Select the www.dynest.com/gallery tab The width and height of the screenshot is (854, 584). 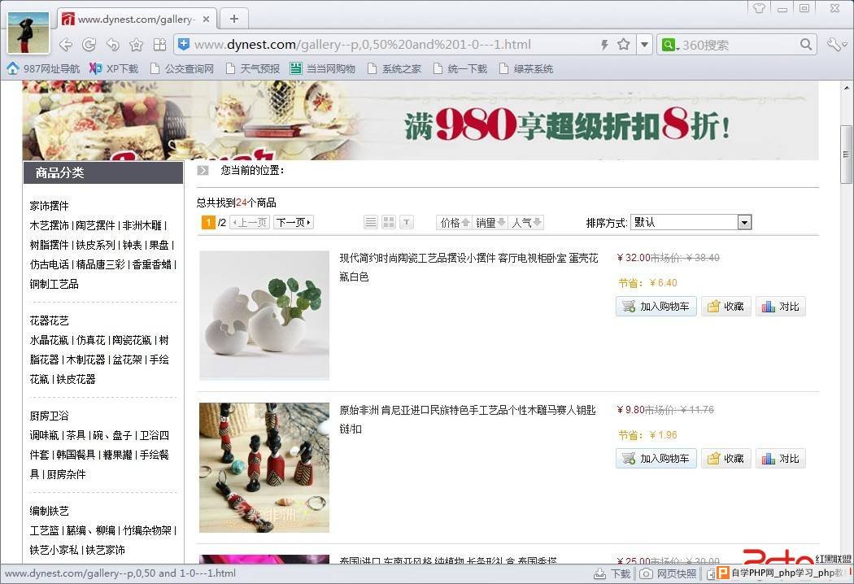(x=136, y=19)
